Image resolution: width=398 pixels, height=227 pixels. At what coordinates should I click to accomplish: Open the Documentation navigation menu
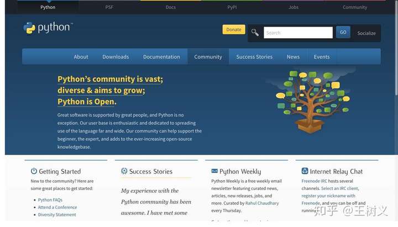161,56
